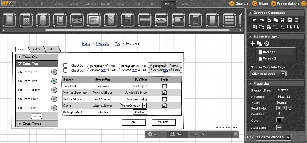307x143 pixels.
Task: Click the delete screen circle-slash icon
Action: (x=266, y=44)
